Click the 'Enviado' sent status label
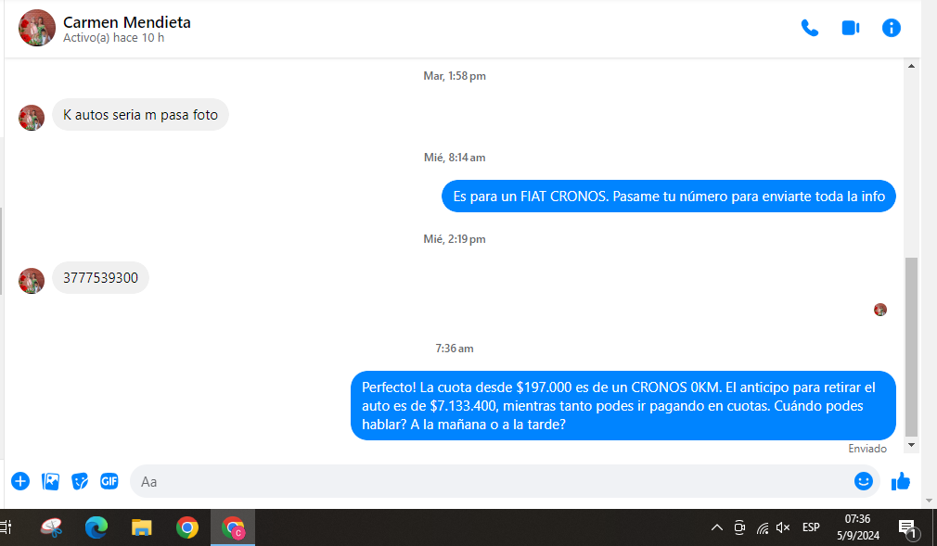Screen dimensions: 937x546 (x=867, y=449)
